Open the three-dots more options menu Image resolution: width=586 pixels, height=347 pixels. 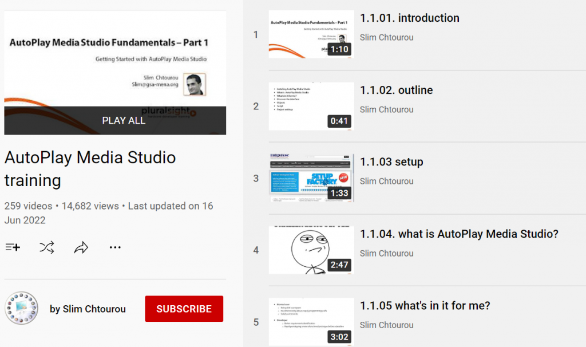pos(115,247)
